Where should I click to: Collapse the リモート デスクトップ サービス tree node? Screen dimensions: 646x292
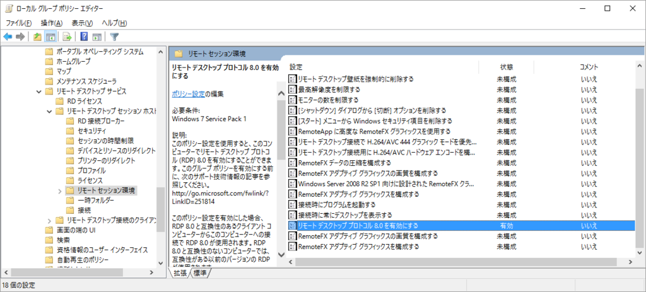point(38,91)
